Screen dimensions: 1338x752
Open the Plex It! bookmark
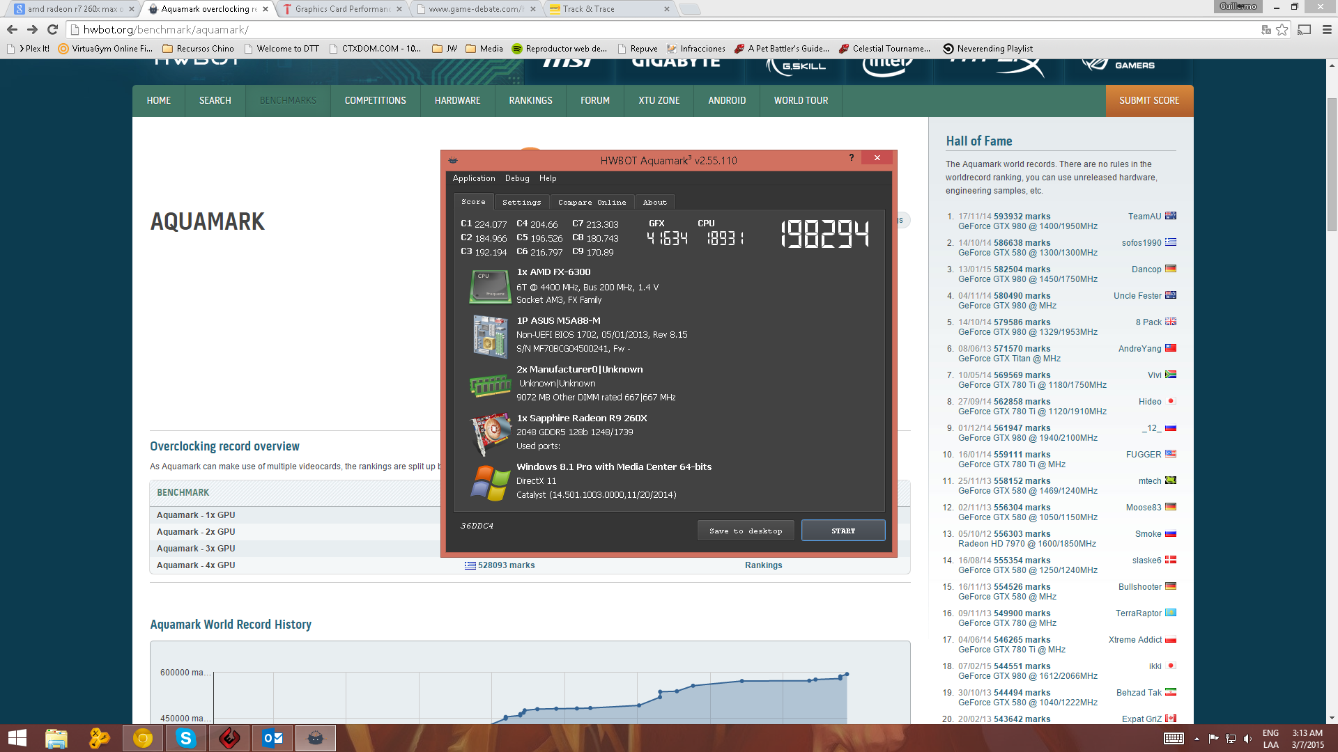(x=29, y=49)
